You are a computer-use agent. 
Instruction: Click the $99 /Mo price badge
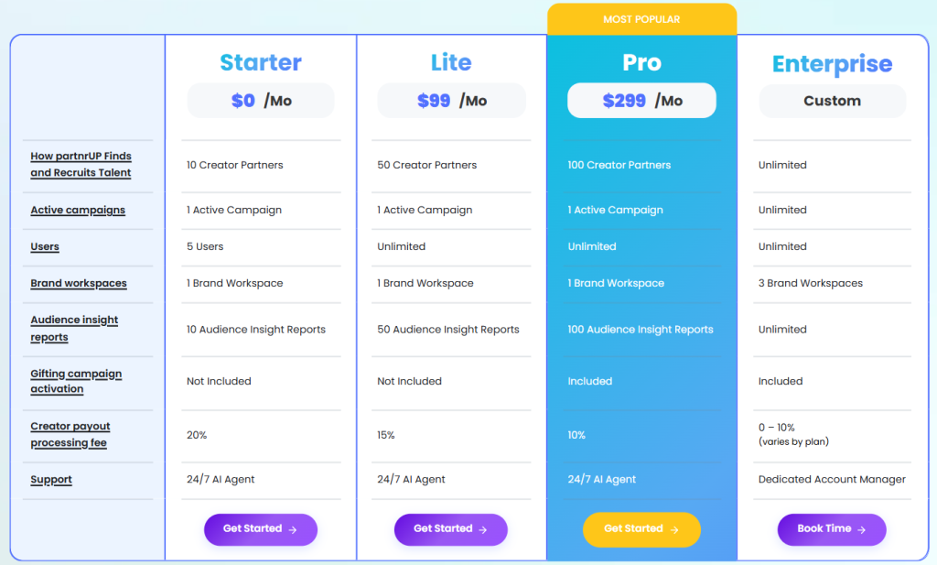451,101
